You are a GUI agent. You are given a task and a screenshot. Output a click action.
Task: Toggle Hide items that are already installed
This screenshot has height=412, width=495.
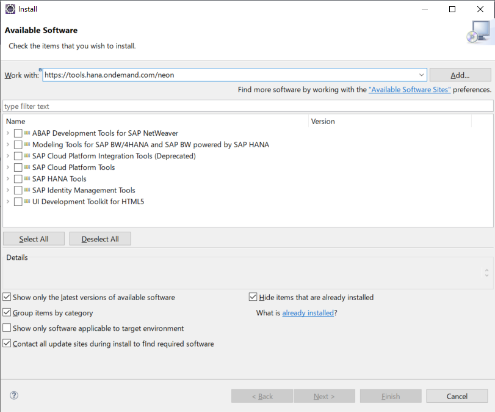click(253, 297)
